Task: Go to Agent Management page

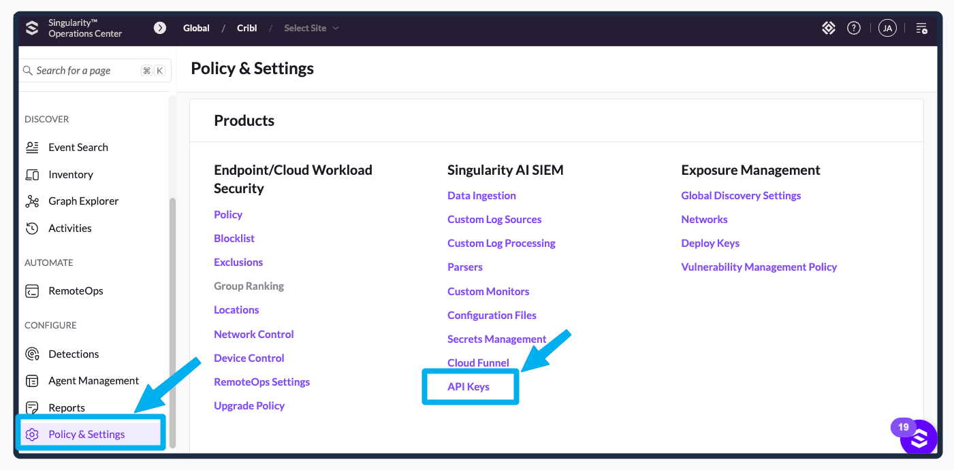Action: (93, 381)
